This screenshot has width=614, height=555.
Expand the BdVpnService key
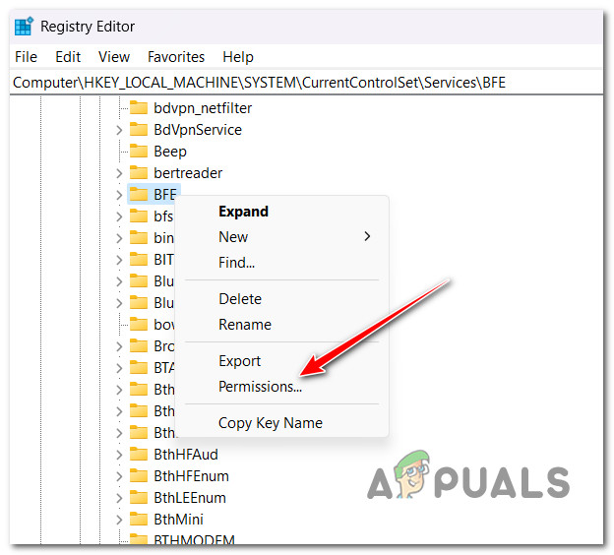(x=119, y=130)
